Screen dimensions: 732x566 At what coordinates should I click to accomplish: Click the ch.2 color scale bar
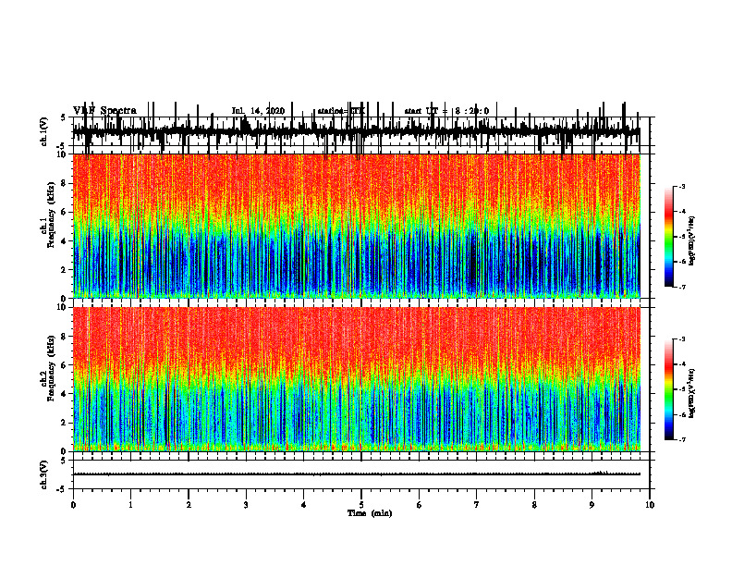669,389
